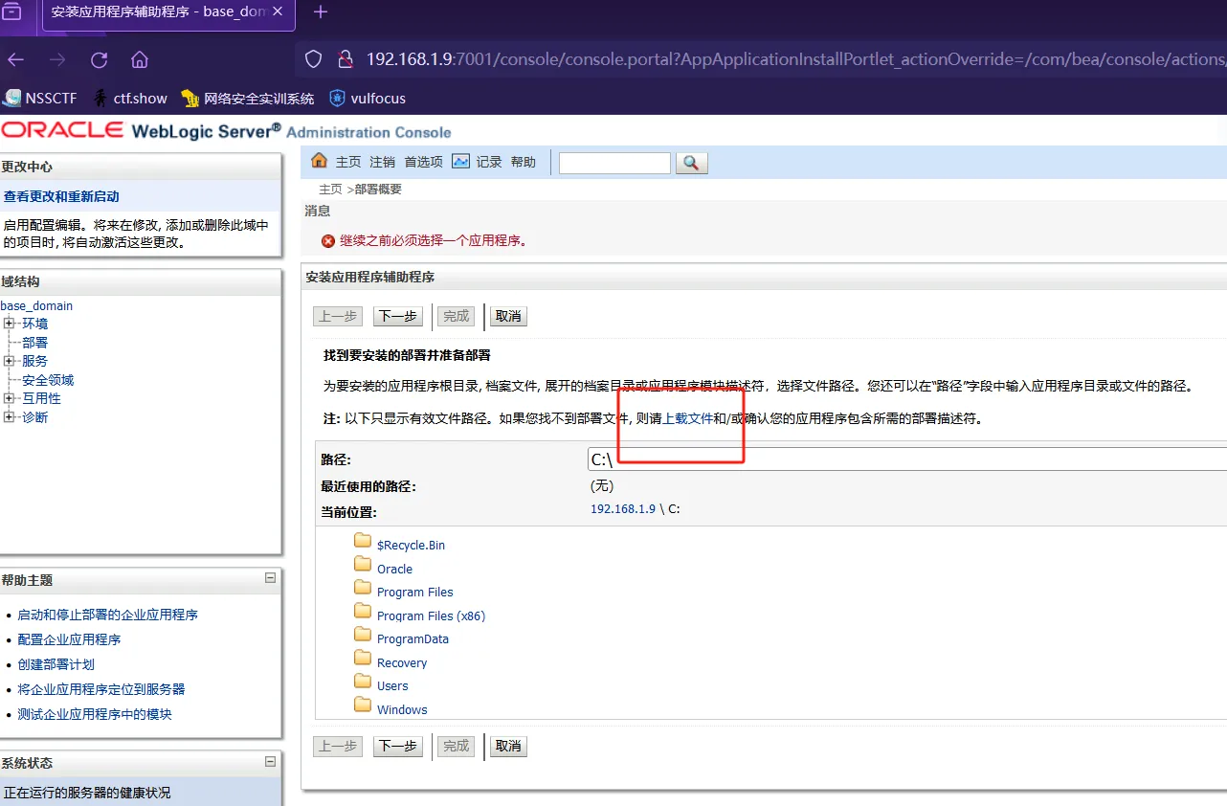
Task: Click top 下一步 button
Action: tap(397, 316)
